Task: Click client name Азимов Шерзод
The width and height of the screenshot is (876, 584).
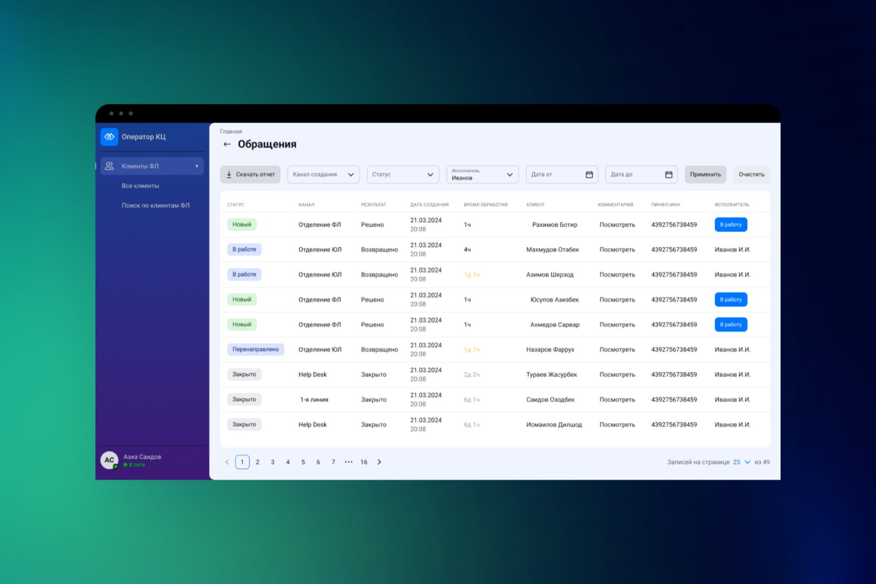Action: (550, 275)
